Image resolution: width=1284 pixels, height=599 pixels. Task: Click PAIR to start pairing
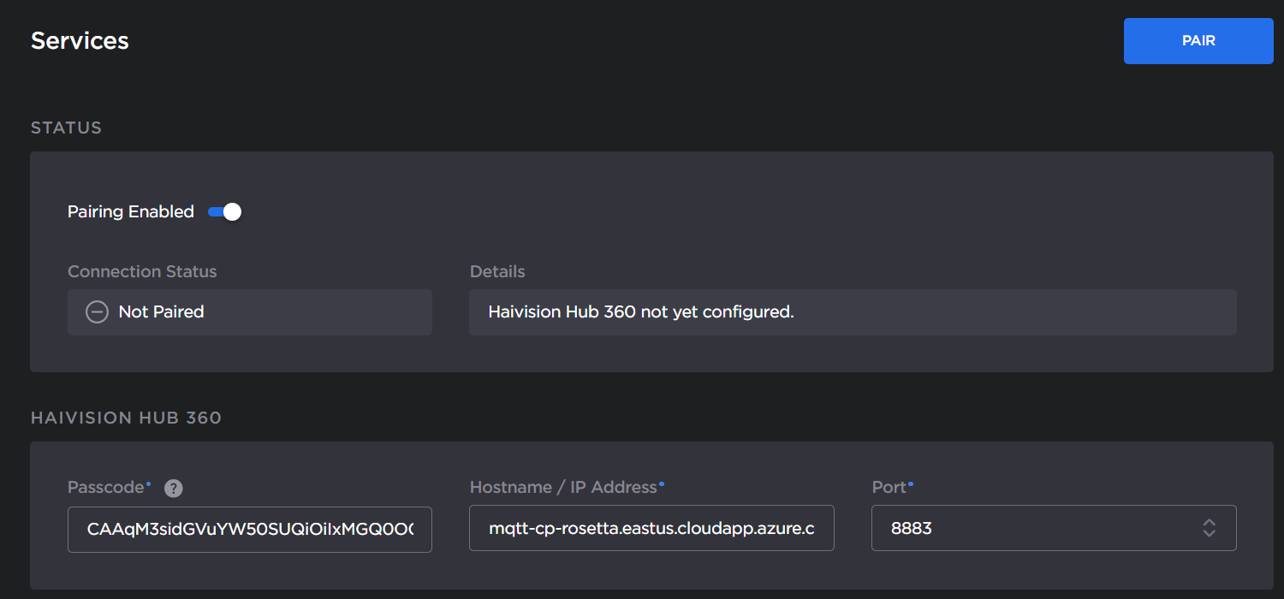coord(1198,40)
